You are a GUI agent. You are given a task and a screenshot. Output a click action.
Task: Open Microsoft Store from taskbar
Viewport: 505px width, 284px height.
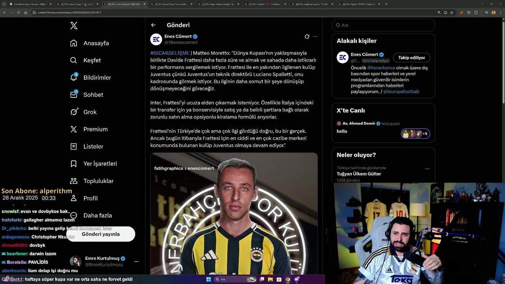point(279,279)
